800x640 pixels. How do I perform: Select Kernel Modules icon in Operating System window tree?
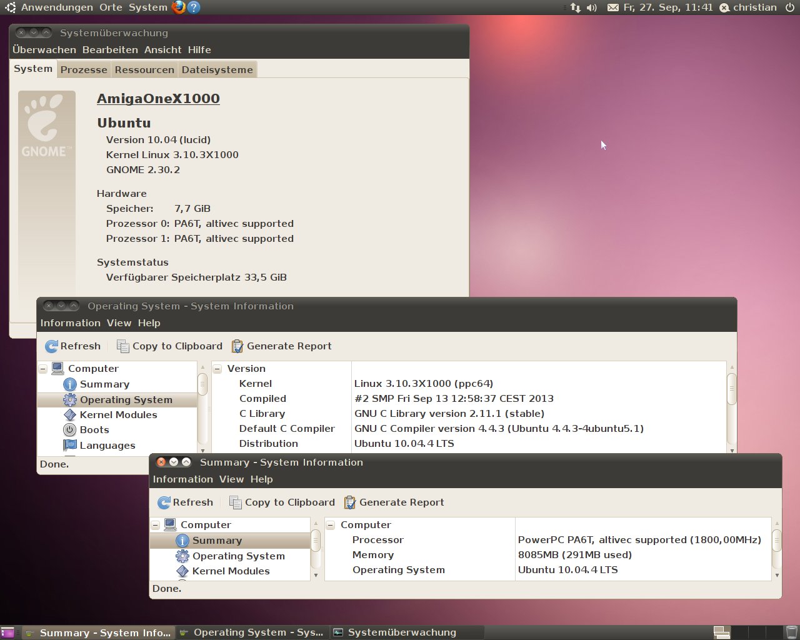point(70,415)
